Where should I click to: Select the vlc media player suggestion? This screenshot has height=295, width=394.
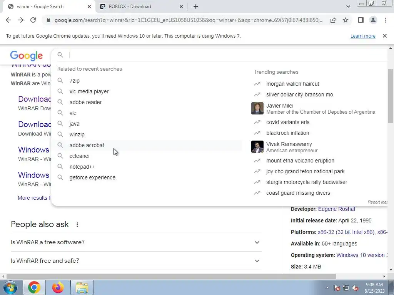point(147,91)
